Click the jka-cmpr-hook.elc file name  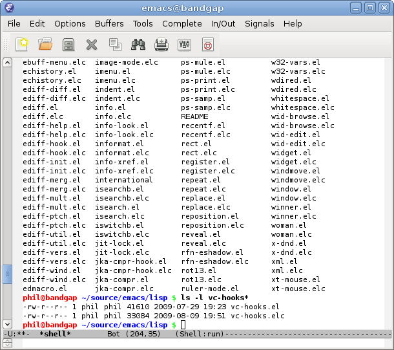click(133, 270)
